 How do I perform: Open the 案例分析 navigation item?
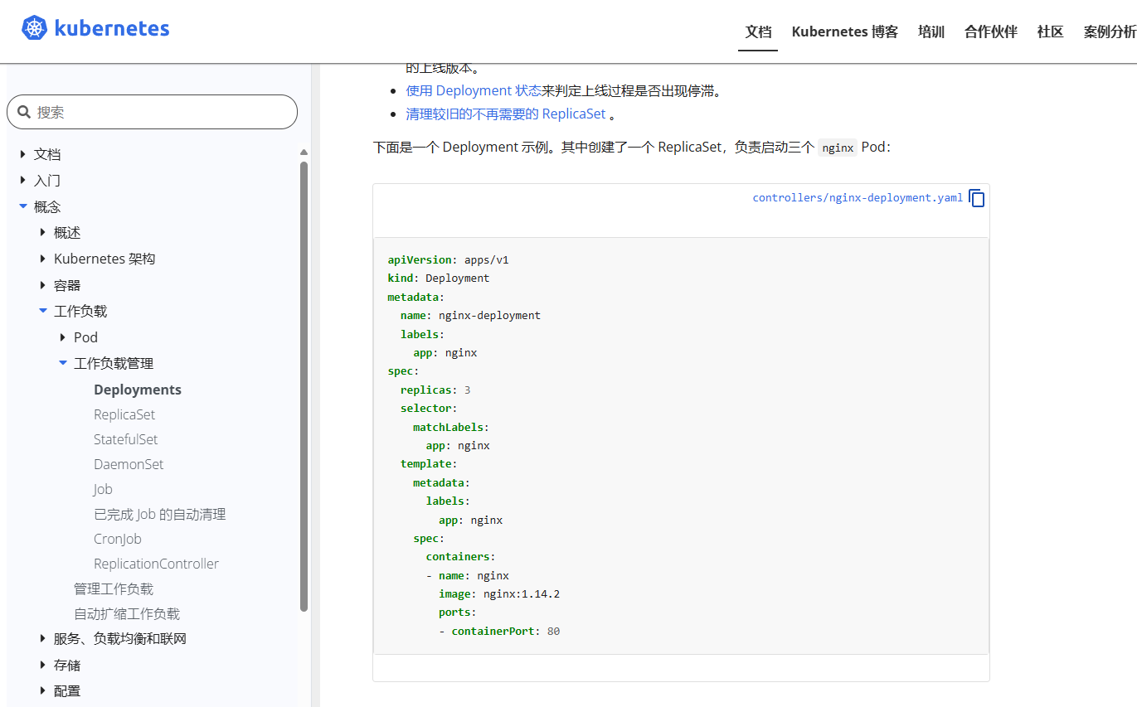(x=1110, y=31)
